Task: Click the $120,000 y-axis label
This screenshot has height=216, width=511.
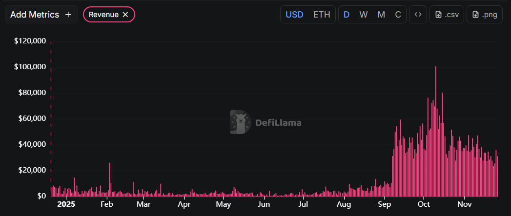Action: tap(30, 41)
